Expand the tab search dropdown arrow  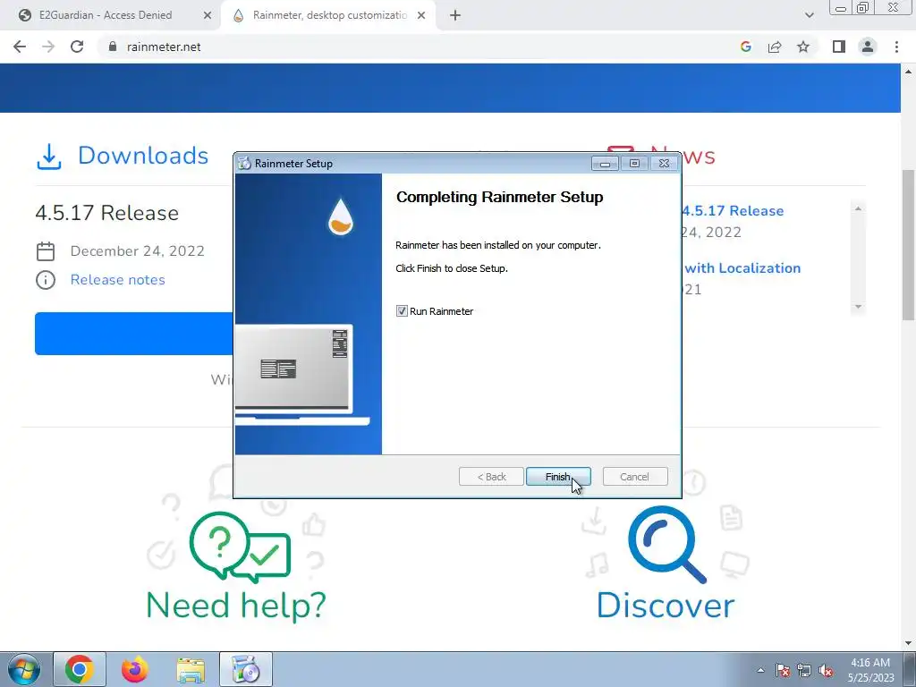(x=809, y=15)
